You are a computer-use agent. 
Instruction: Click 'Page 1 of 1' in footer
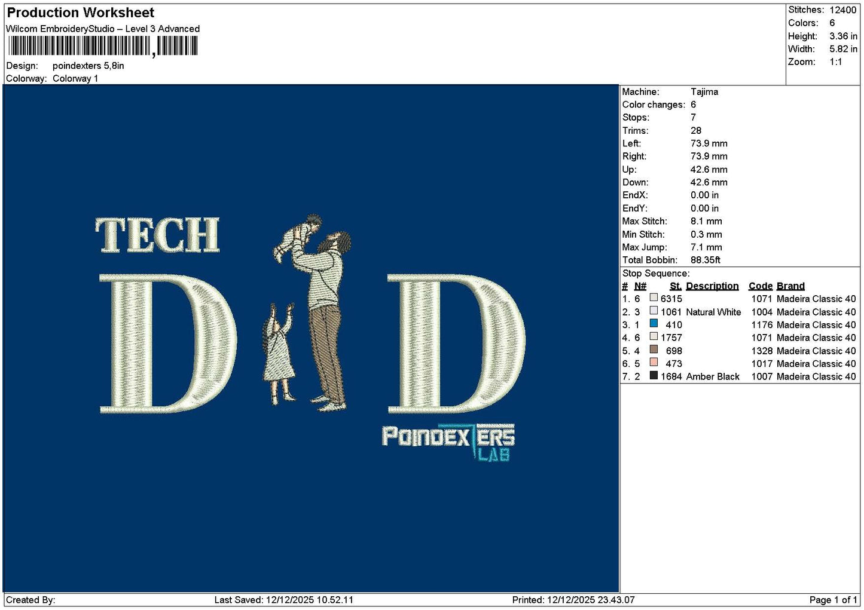pyautogui.click(x=833, y=600)
